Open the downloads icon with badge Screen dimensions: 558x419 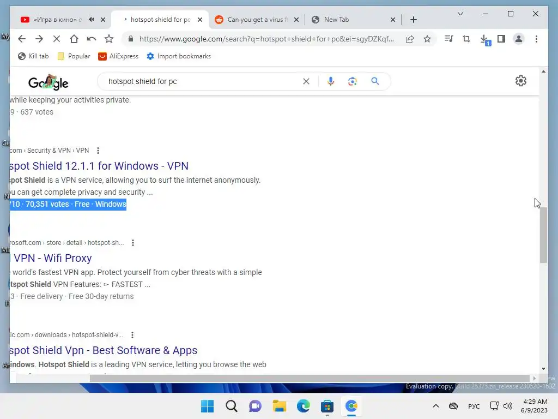pyautogui.click(x=484, y=39)
